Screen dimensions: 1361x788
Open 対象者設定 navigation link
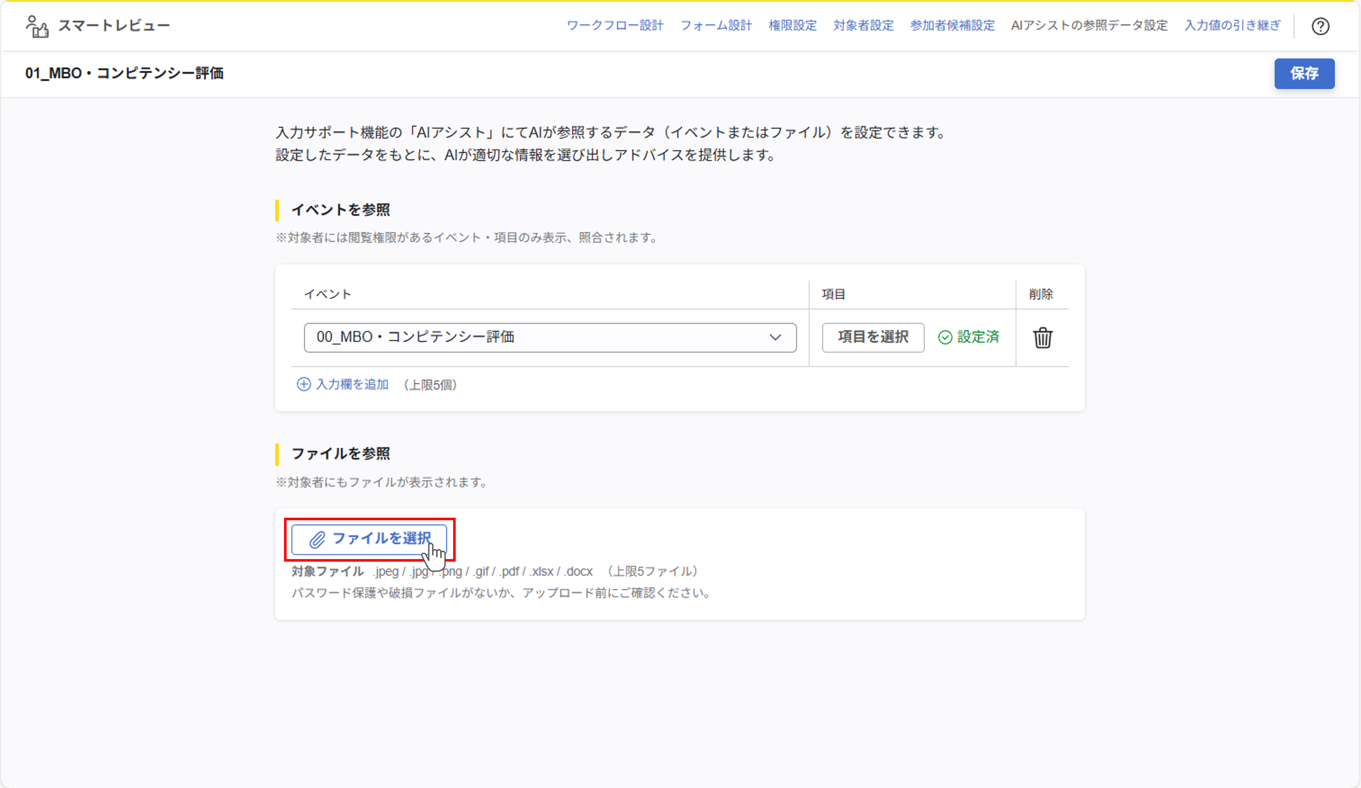point(863,25)
